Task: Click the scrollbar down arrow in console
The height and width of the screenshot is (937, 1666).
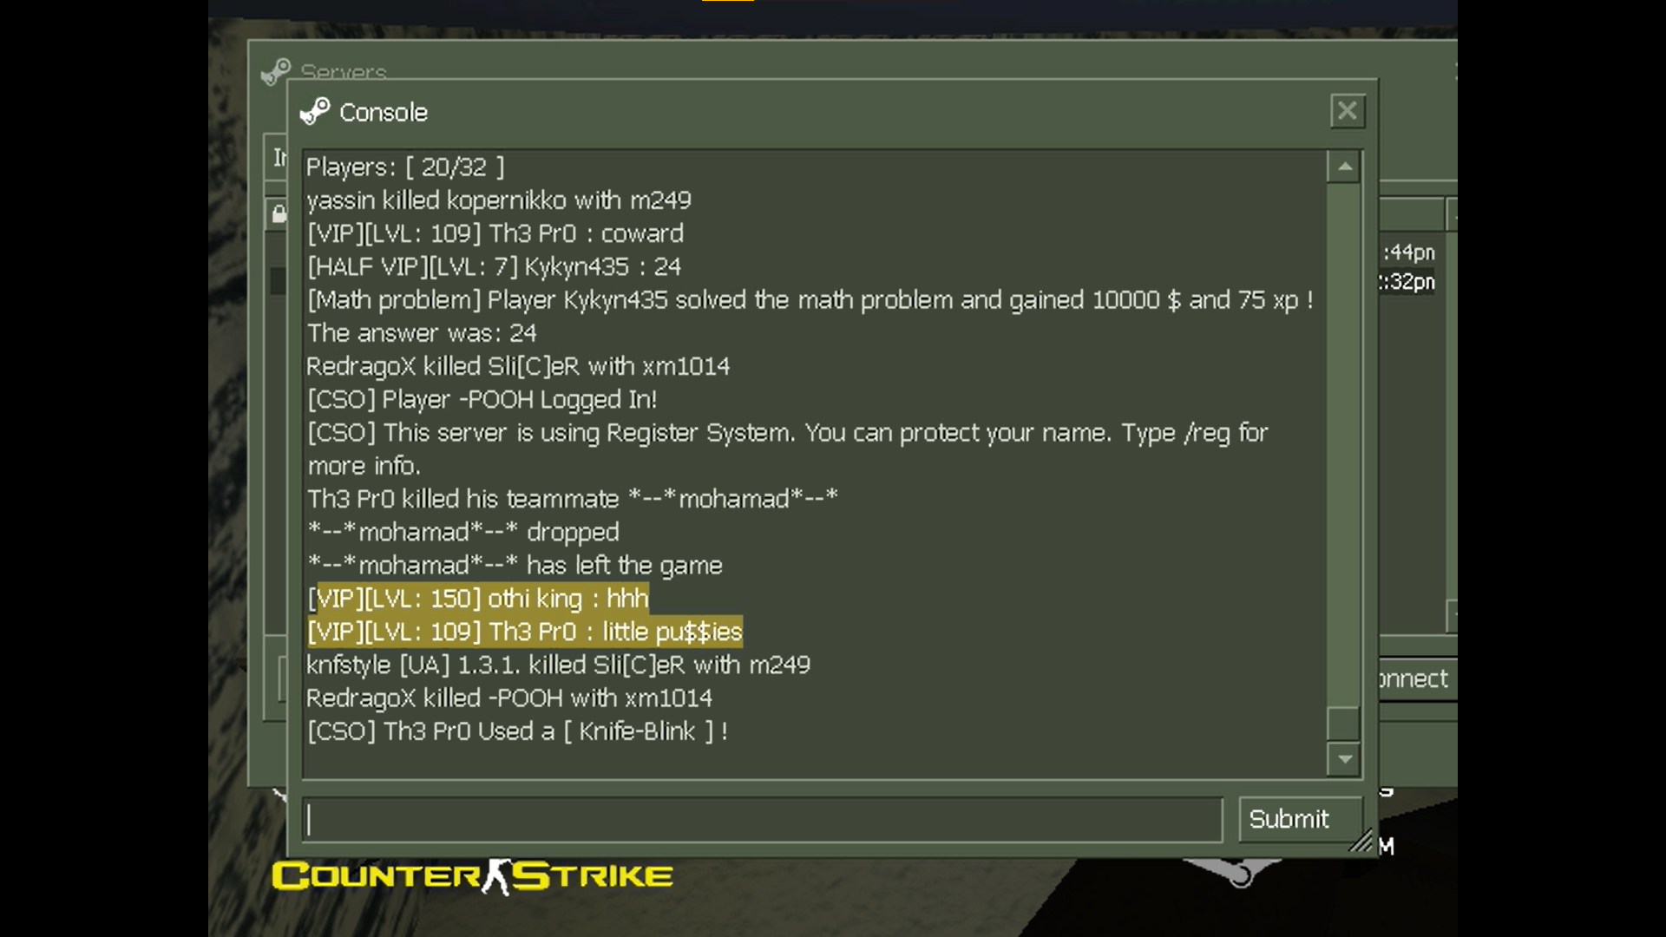Action: 1344,759
